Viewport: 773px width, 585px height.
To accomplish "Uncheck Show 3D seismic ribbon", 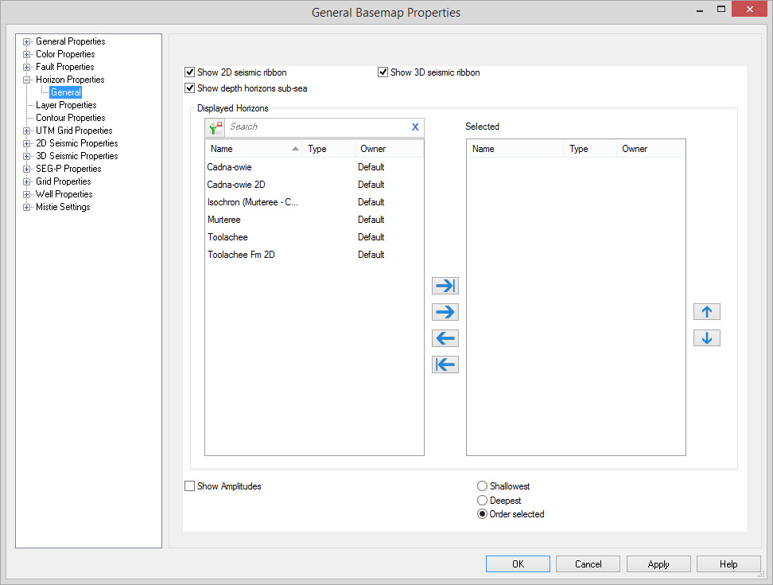I will [383, 72].
